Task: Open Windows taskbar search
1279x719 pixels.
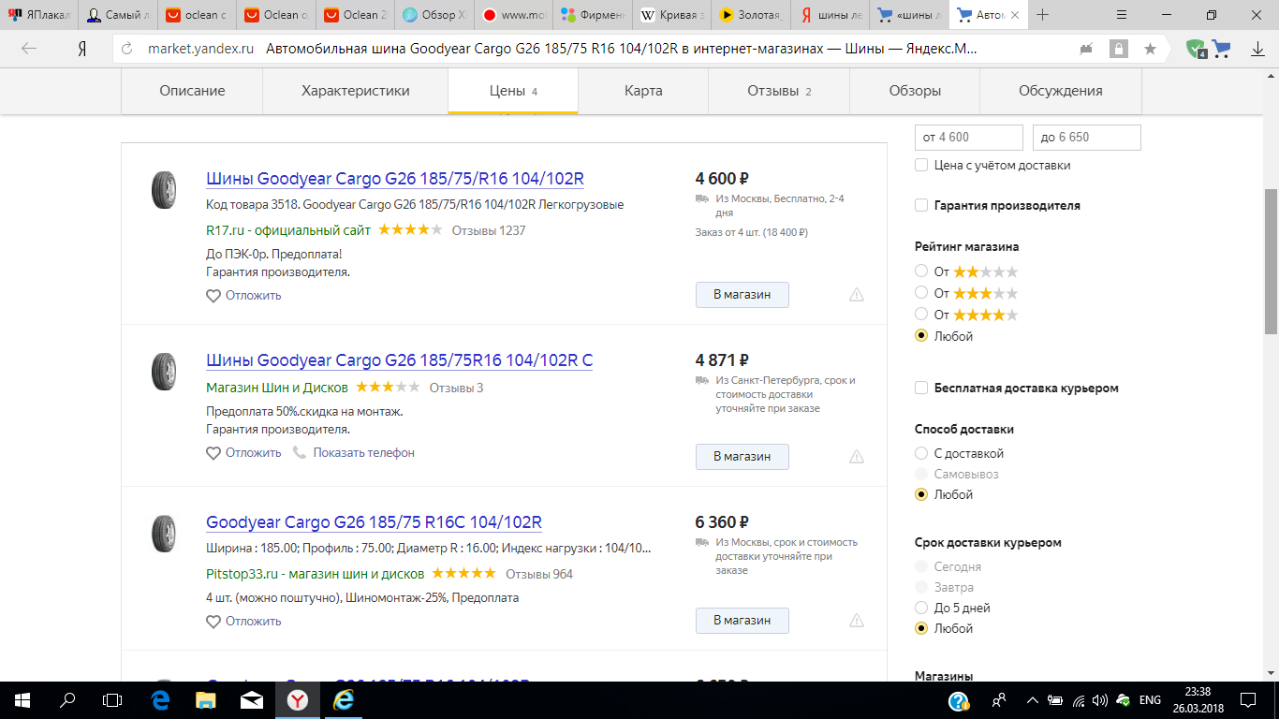Action: click(67, 699)
